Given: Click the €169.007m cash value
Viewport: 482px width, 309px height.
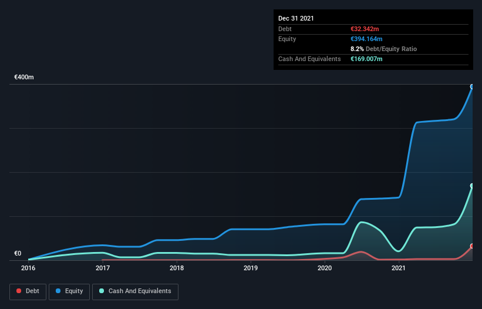Looking at the screenshot, I should click(366, 59).
